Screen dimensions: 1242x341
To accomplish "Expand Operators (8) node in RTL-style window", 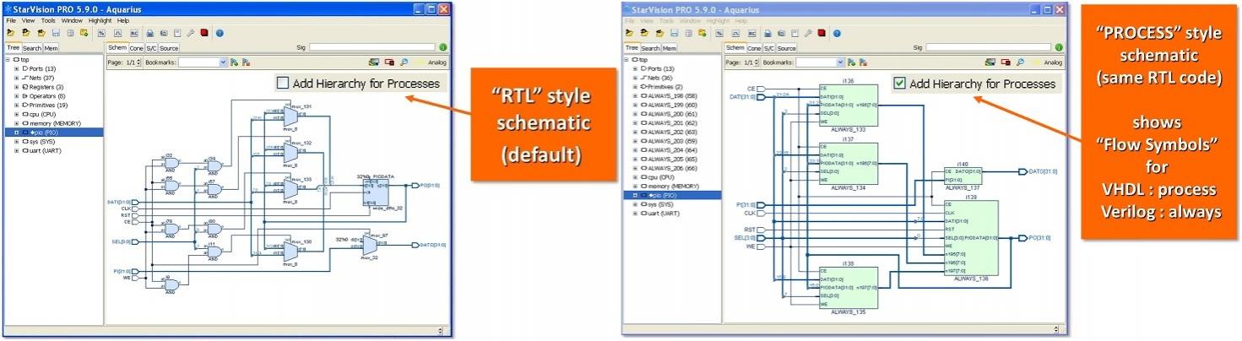I will 16,96.
